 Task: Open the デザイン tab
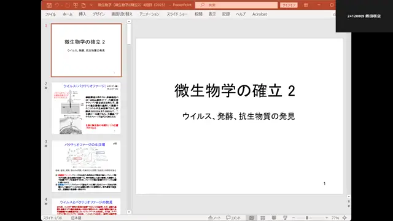(98, 14)
